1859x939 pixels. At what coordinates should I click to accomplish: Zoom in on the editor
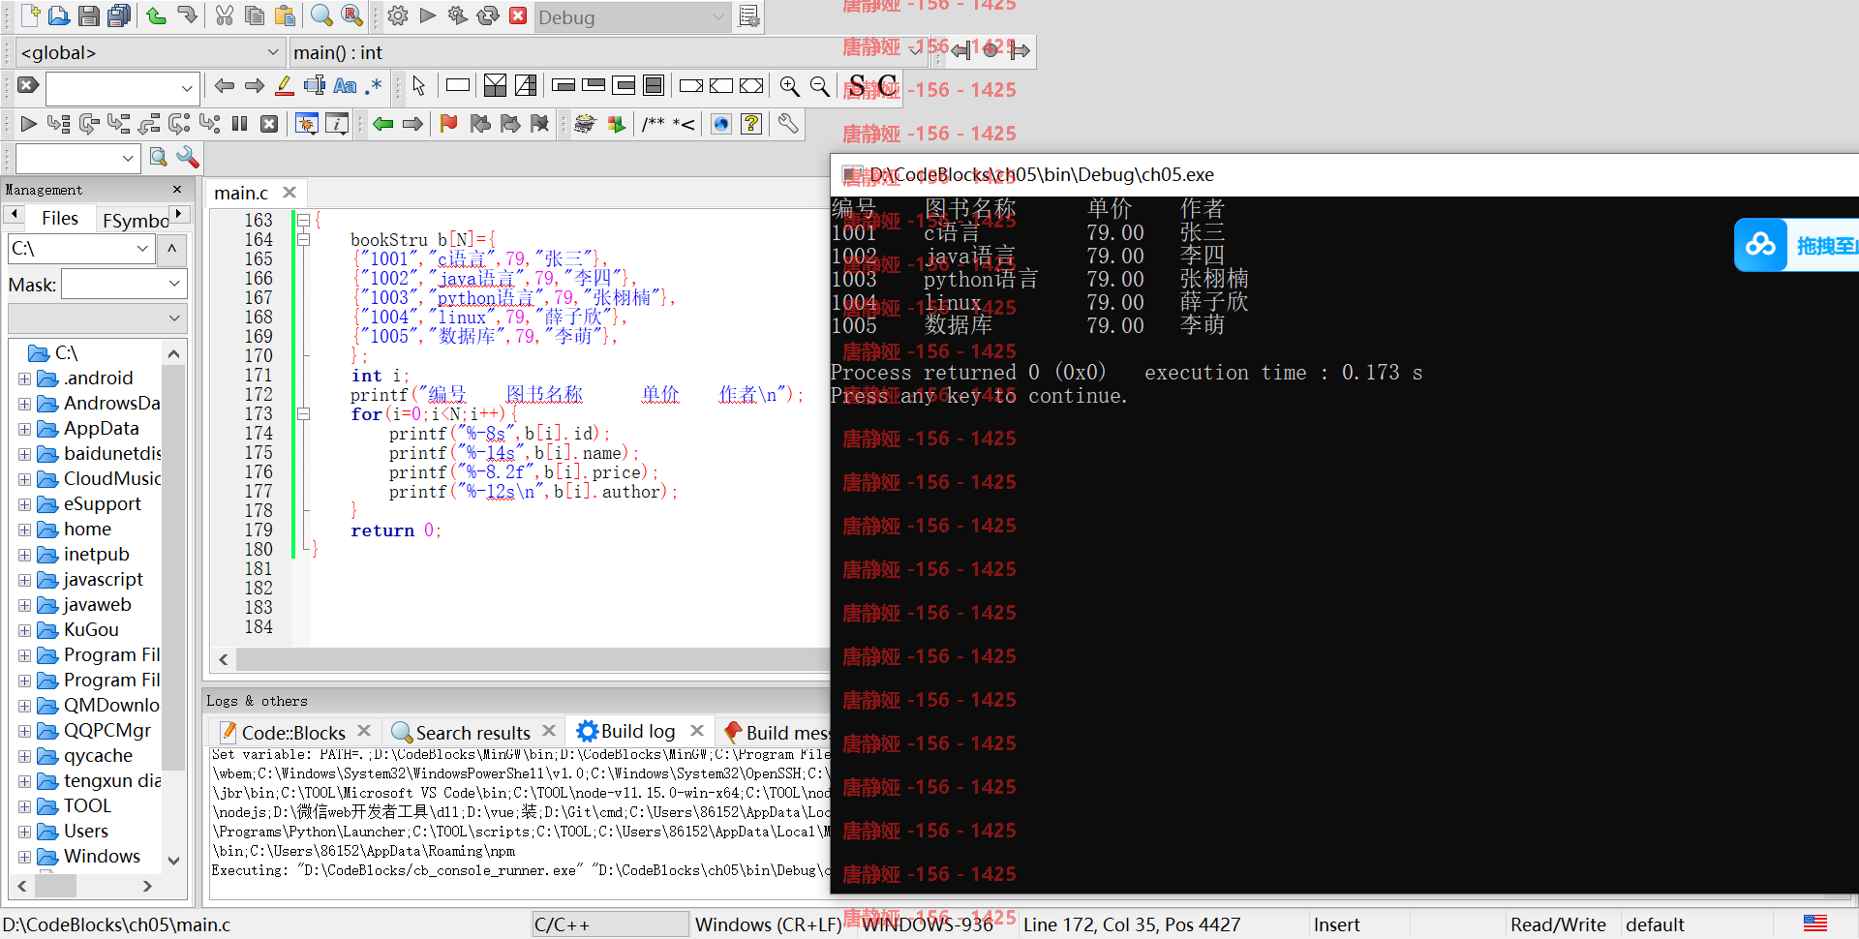pos(790,86)
